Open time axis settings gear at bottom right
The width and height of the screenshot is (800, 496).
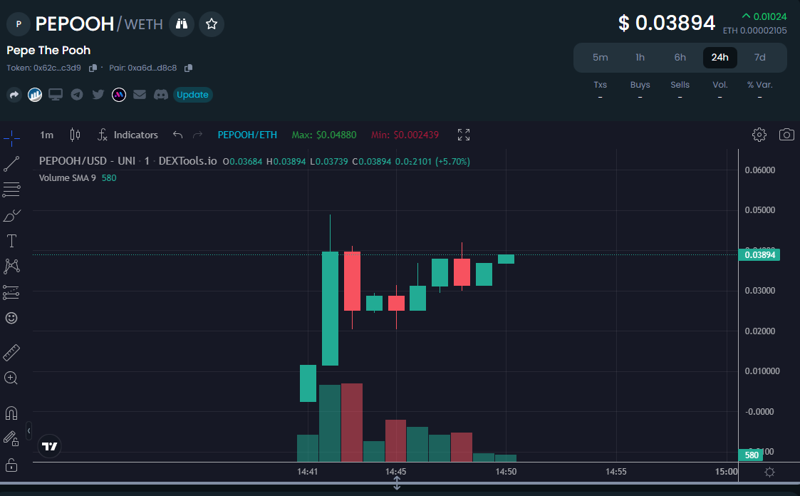(769, 472)
